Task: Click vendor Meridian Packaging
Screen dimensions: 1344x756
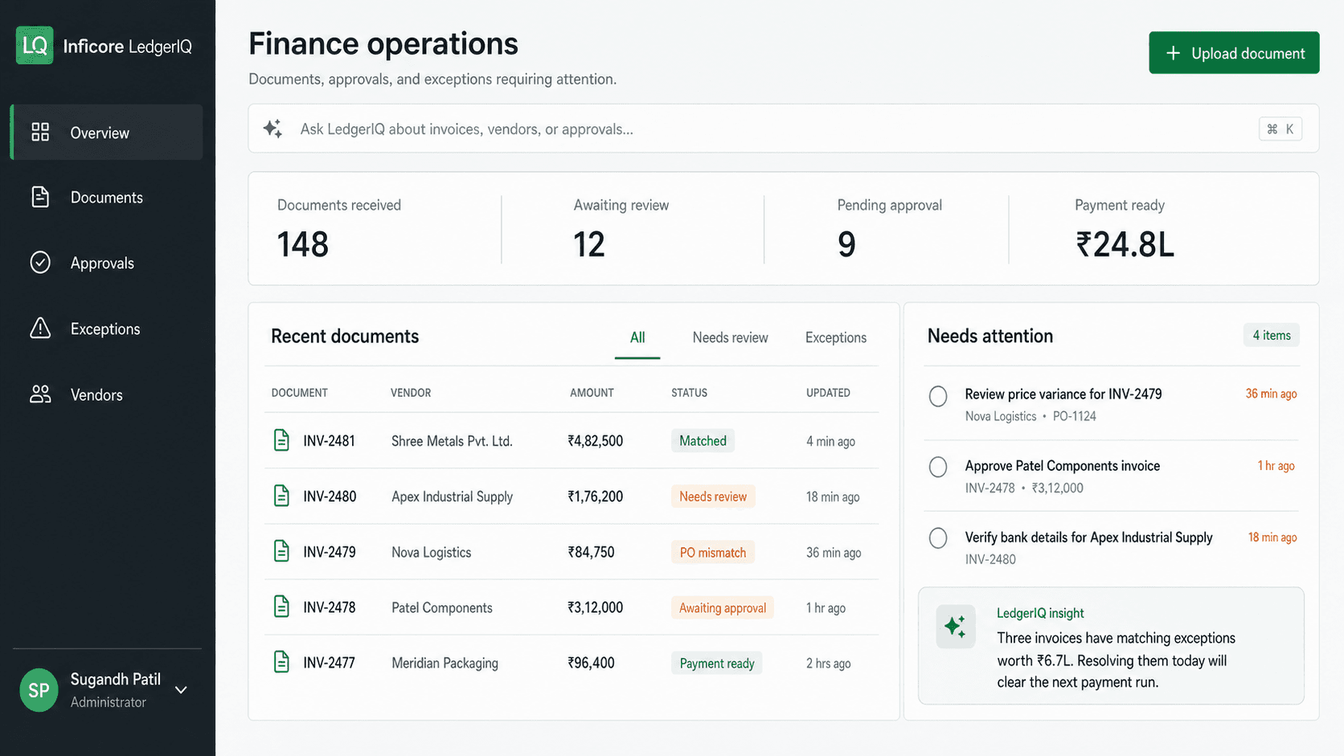Action: 445,662
